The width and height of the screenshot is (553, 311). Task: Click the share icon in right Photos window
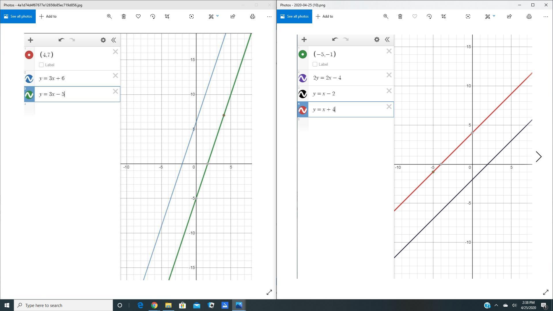coord(509,16)
